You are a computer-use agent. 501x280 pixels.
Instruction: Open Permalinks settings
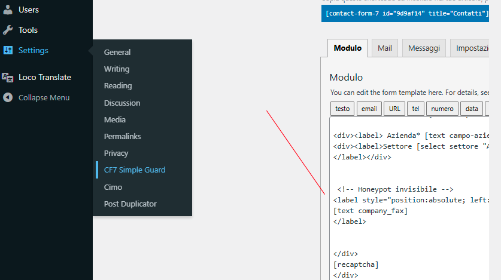123,136
